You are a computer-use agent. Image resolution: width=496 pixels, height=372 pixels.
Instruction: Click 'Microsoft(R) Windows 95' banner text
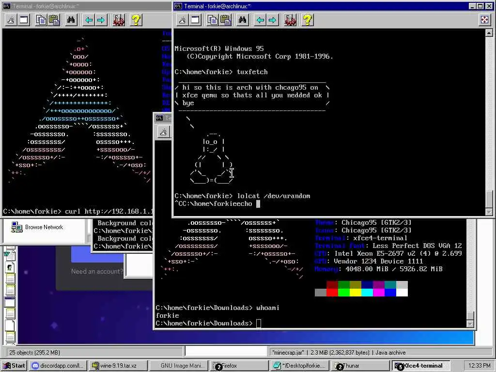point(219,48)
